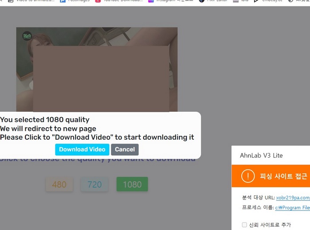Open the YouTube Download bookmark
310x230 pixels.
[x=119, y=1]
